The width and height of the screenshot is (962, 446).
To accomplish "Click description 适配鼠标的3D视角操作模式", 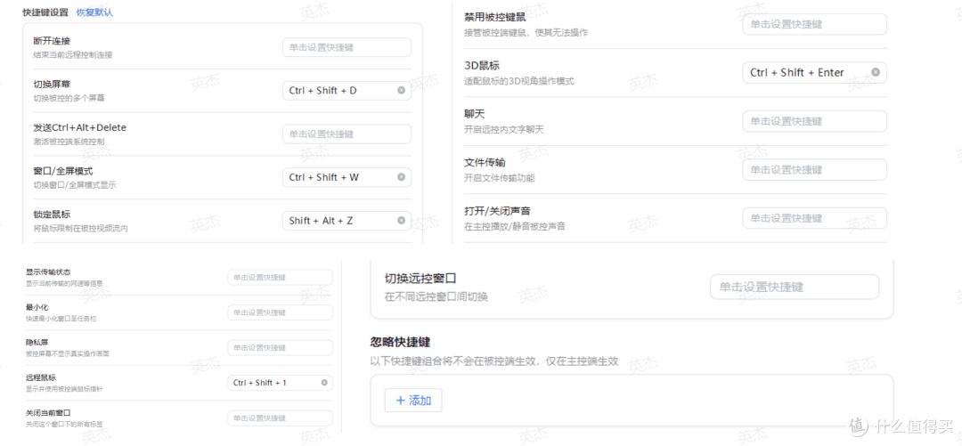I will click(519, 81).
